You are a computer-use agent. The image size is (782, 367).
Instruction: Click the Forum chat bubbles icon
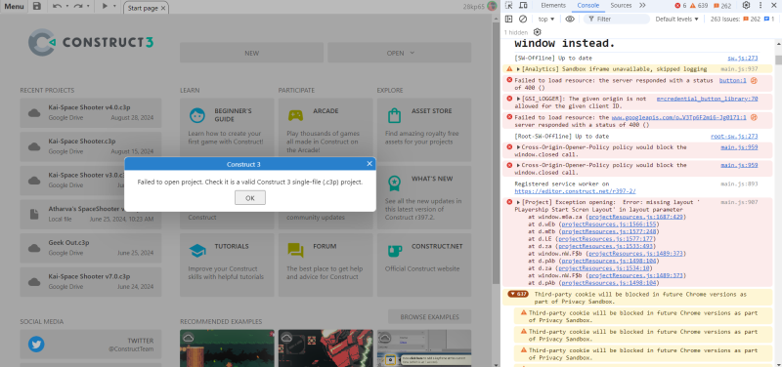tap(295, 251)
